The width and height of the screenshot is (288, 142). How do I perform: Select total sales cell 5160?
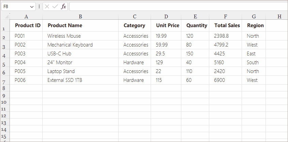point(226,62)
